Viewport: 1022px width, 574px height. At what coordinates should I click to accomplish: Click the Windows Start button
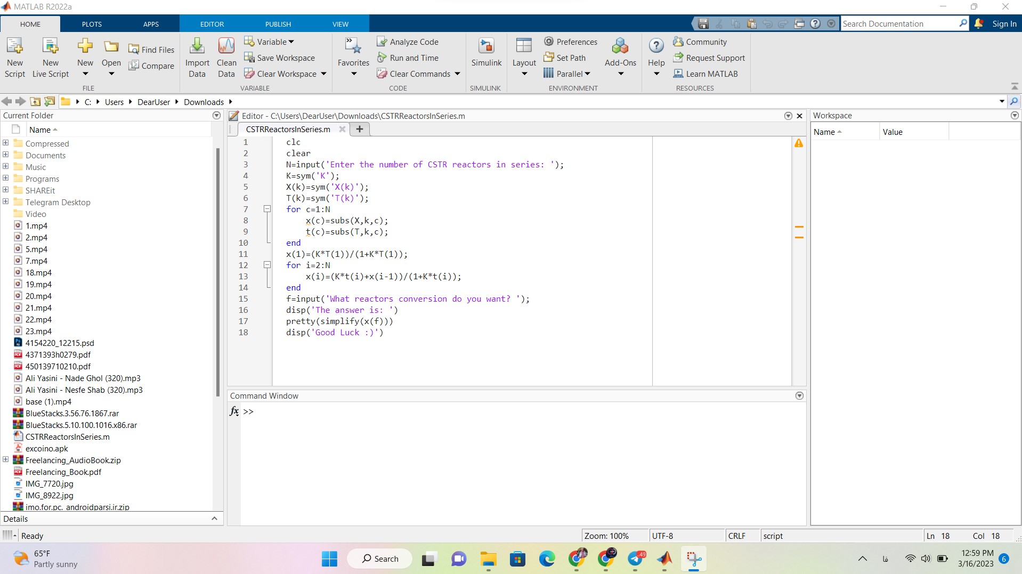329,559
